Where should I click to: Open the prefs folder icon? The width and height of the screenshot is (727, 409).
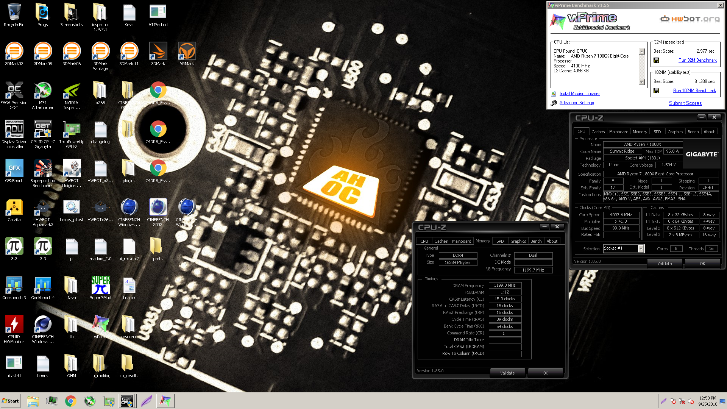click(158, 249)
